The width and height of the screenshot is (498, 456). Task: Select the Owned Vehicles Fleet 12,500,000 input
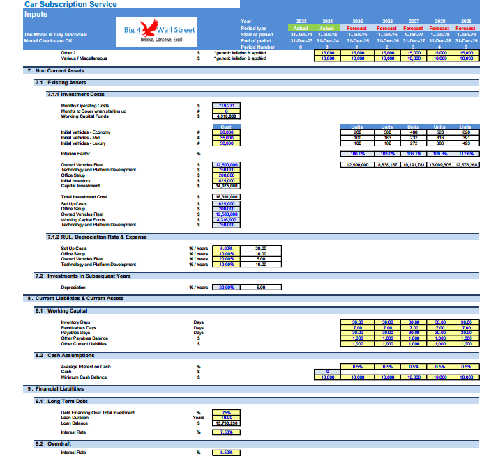click(226, 165)
